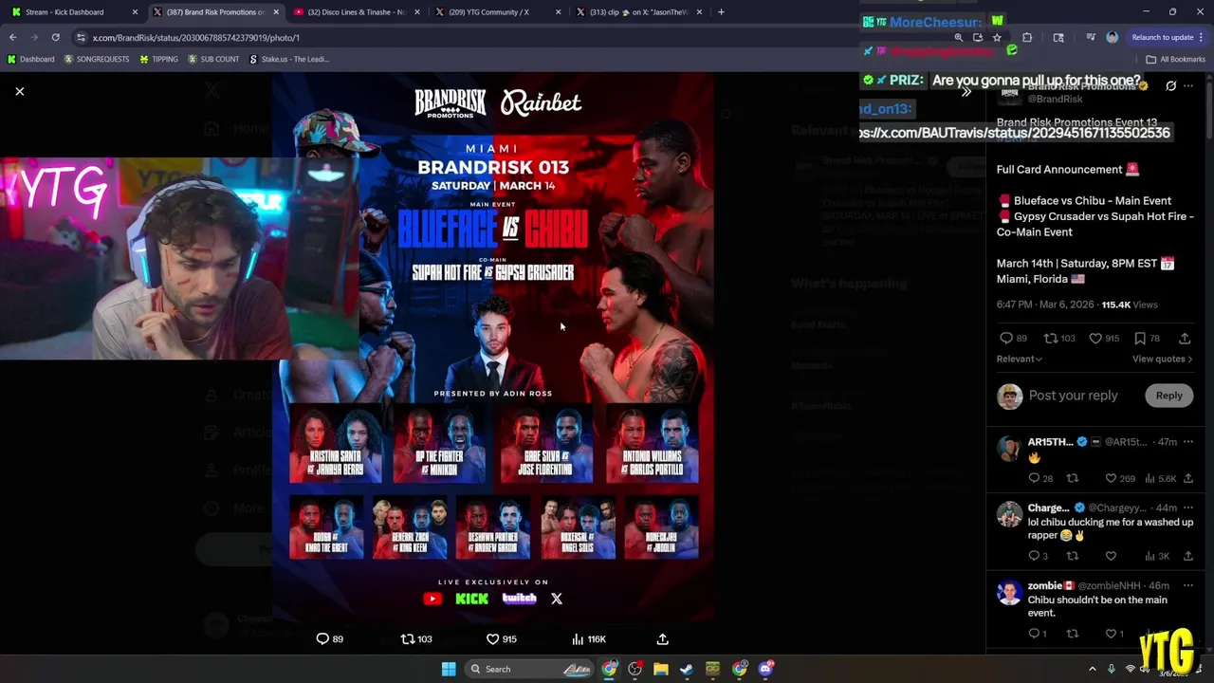The height and width of the screenshot is (683, 1214).
Task: Reload the current page
Action: click(55, 37)
